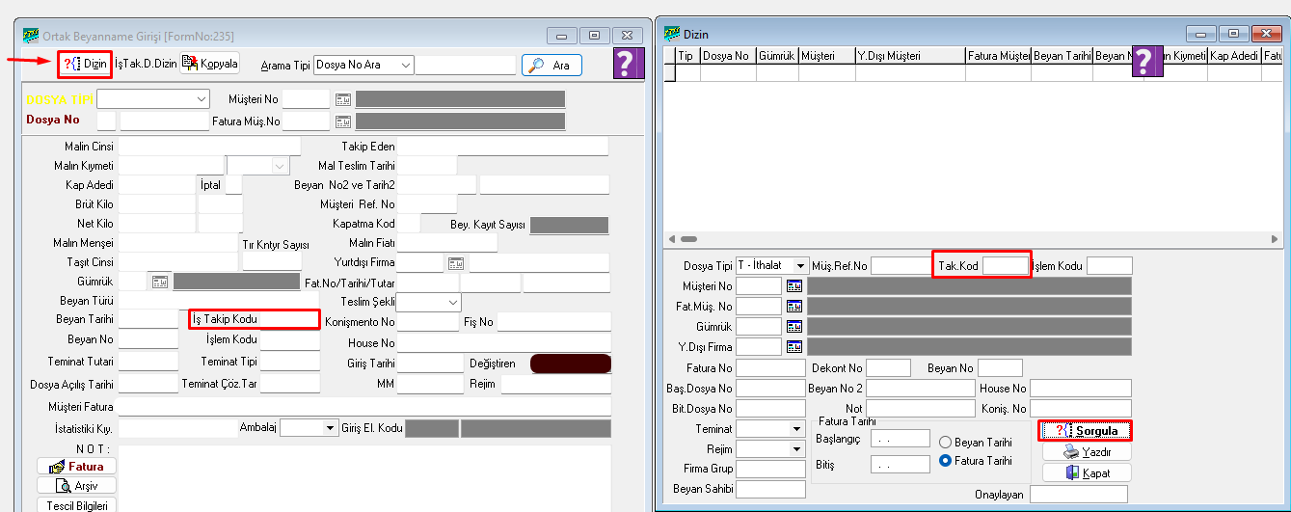Open lookup next to Müşteri No in main form
This screenshot has height=512, width=1291.
point(343,98)
